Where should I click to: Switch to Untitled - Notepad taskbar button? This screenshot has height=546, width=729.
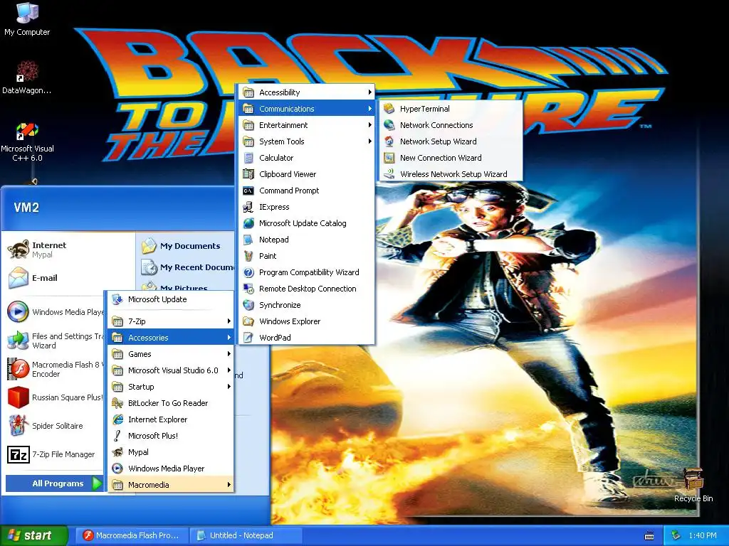[x=246, y=535]
